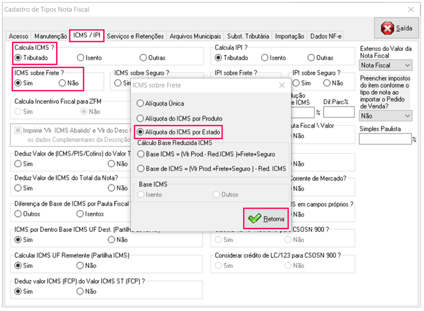Click the Simples Paulista percentage field

[x=384, y=139]
